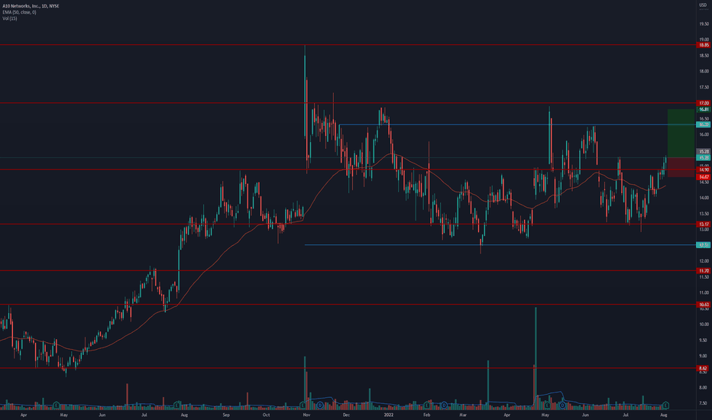Open the dividend marker in mid-February 2022
The image size is (712, 420).
coord(444,405)
